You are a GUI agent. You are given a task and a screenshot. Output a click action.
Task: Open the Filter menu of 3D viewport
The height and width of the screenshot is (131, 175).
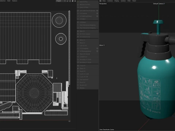pyautogui.click(x=129, y=1)
